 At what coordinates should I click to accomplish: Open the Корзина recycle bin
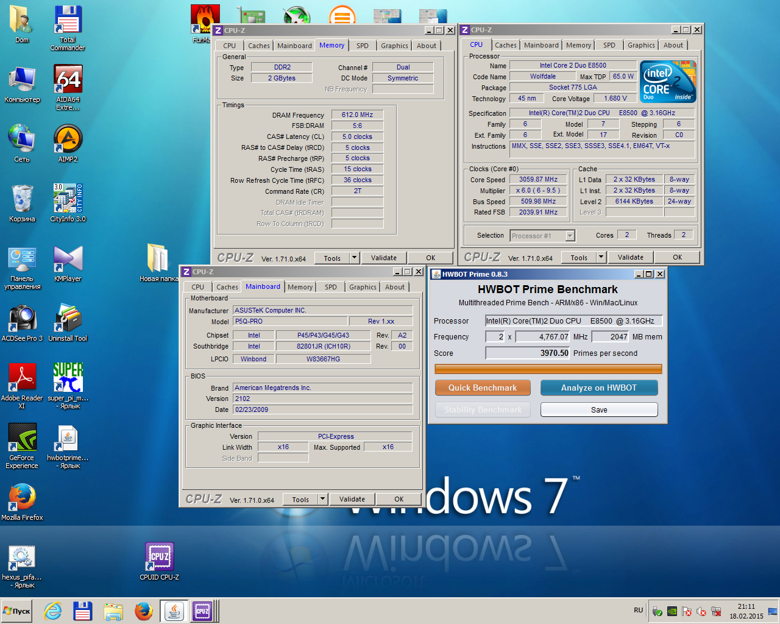click(22, 203)
